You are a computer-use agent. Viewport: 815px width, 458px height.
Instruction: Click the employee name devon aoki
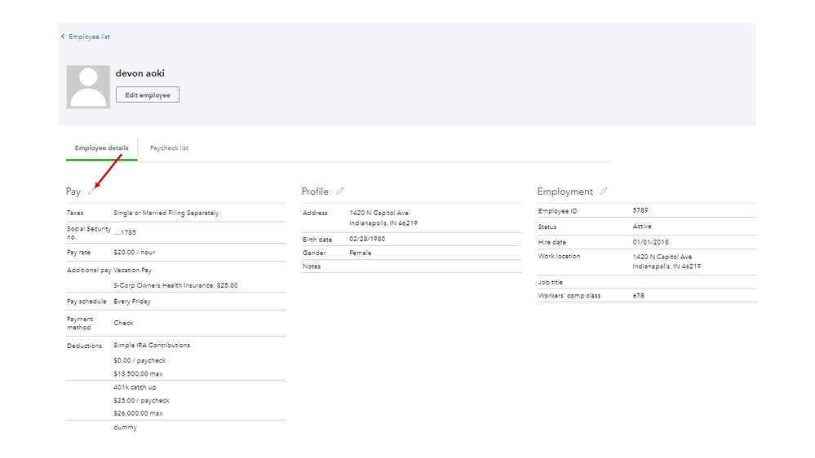[140, 73]
